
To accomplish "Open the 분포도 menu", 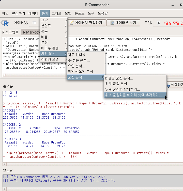I will [80, 13].
